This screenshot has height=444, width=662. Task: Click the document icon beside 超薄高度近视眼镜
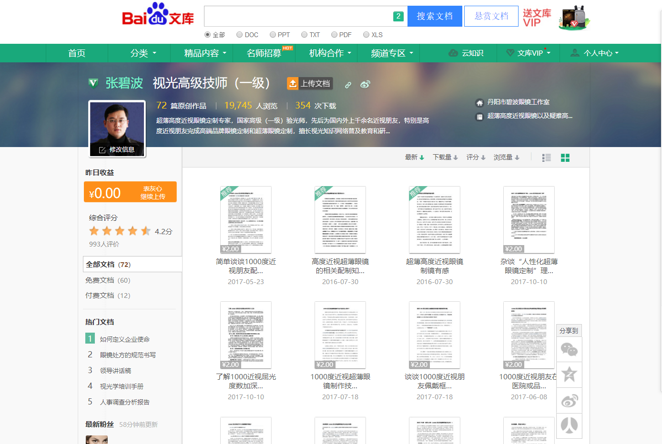pos(479,117)
